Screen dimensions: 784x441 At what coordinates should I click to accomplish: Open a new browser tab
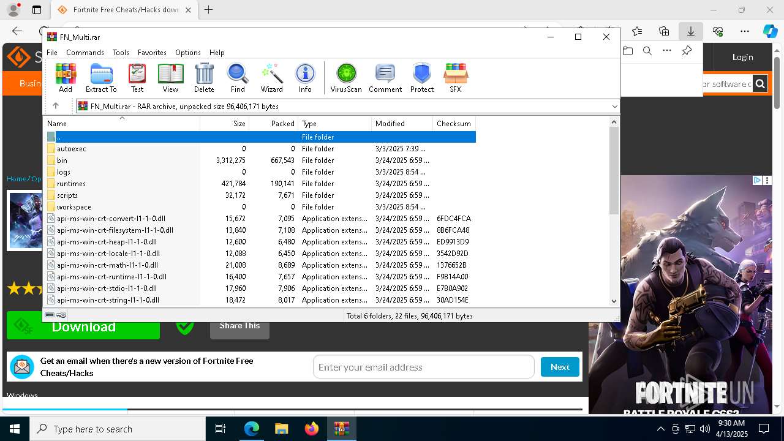point(208,10)
